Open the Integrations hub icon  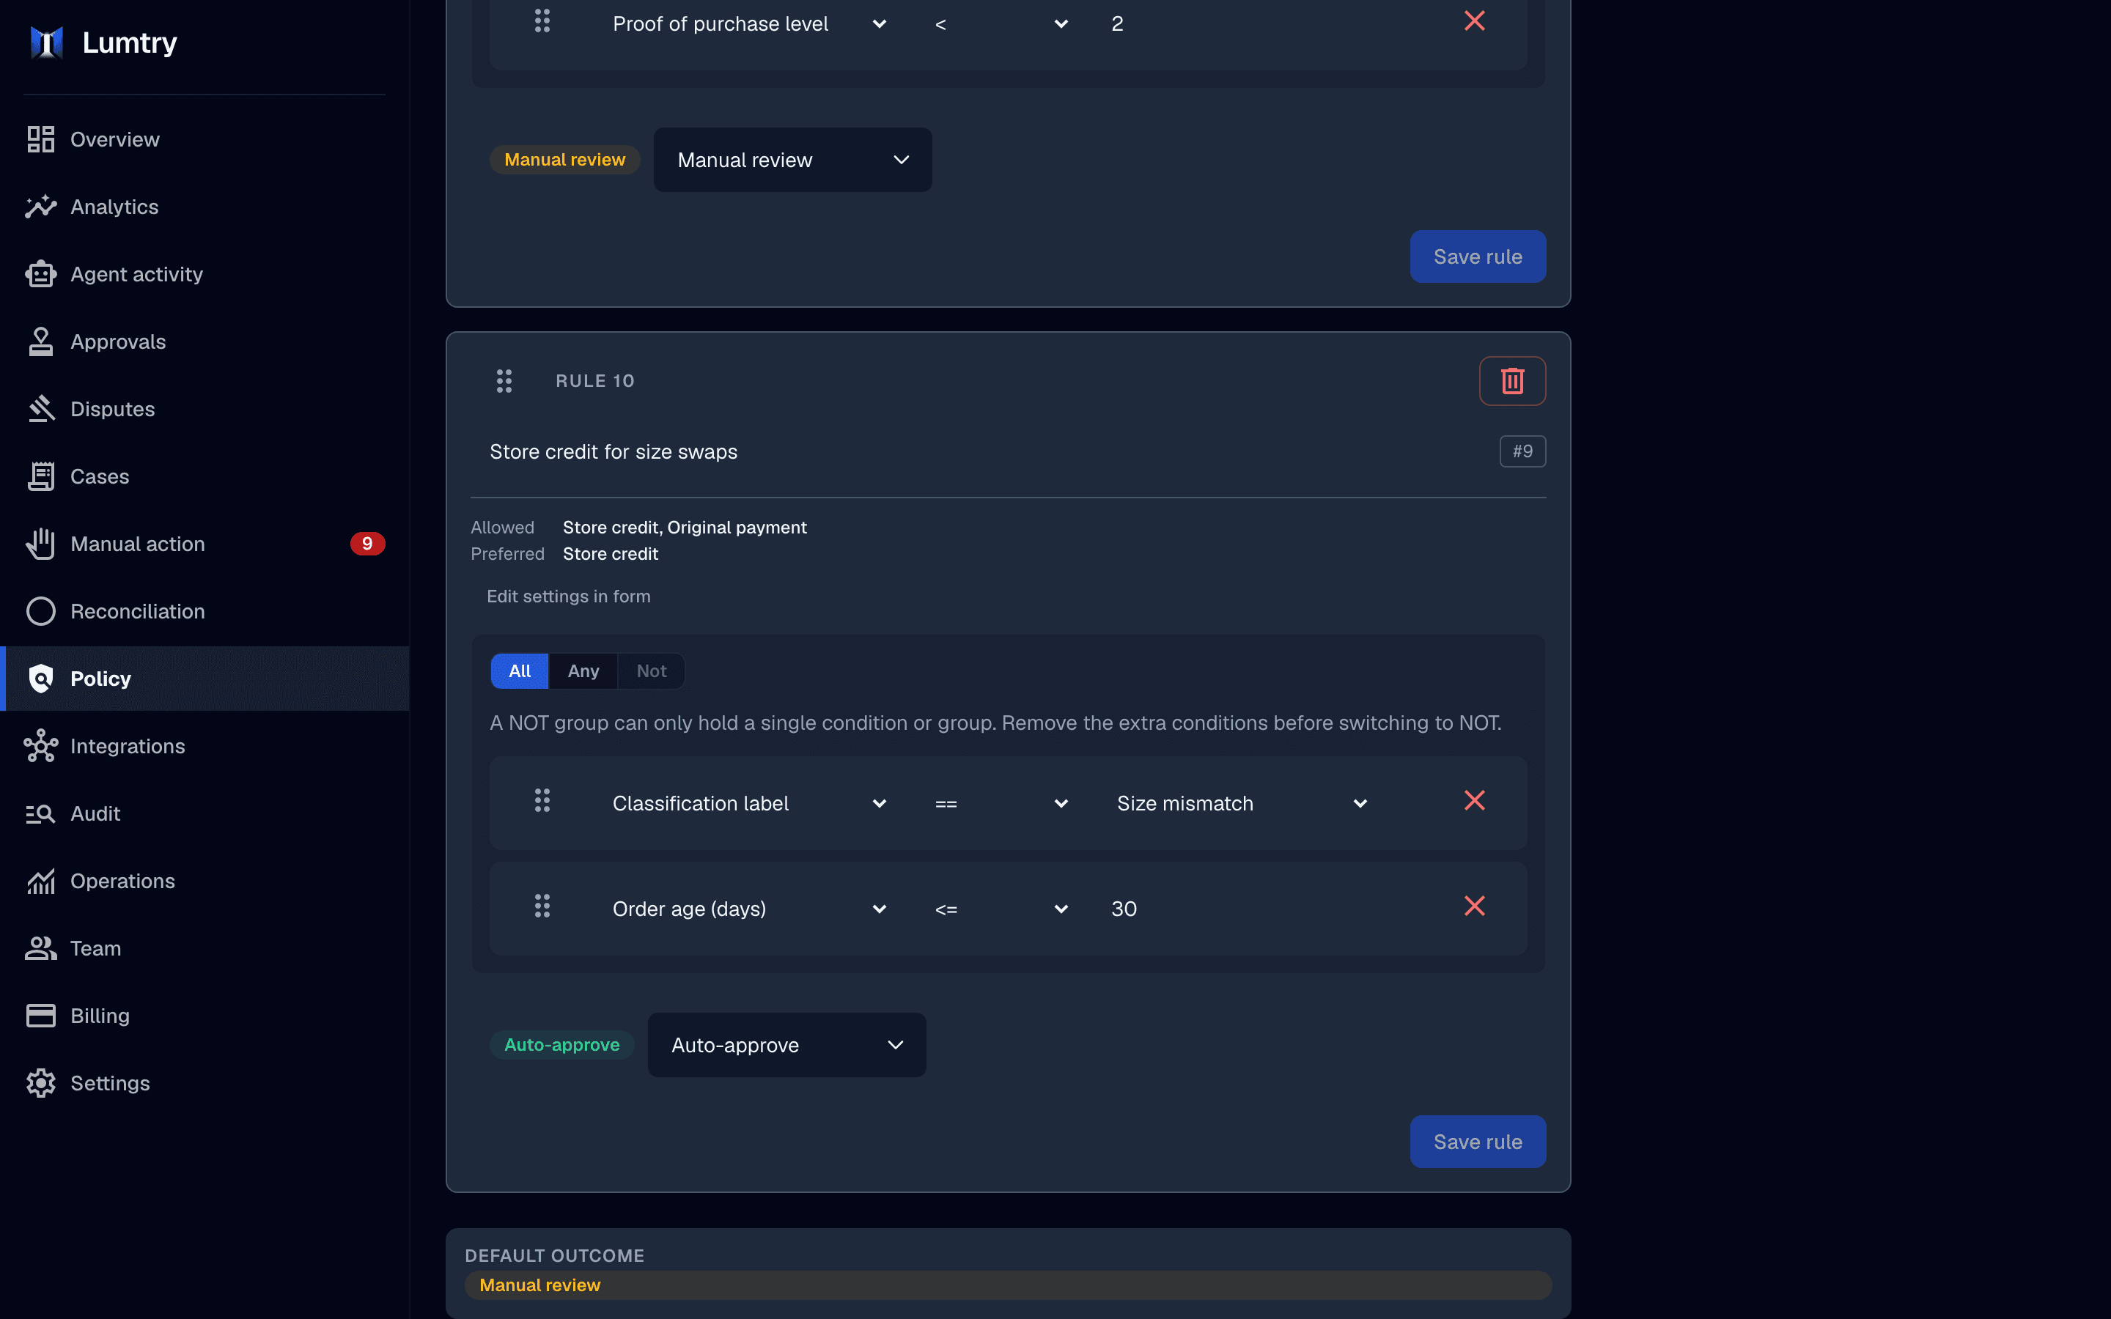coord(41,746)
